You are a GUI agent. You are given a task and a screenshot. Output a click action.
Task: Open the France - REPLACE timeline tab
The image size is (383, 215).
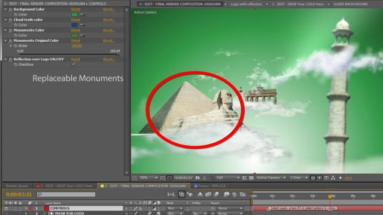tap(210, 186)
